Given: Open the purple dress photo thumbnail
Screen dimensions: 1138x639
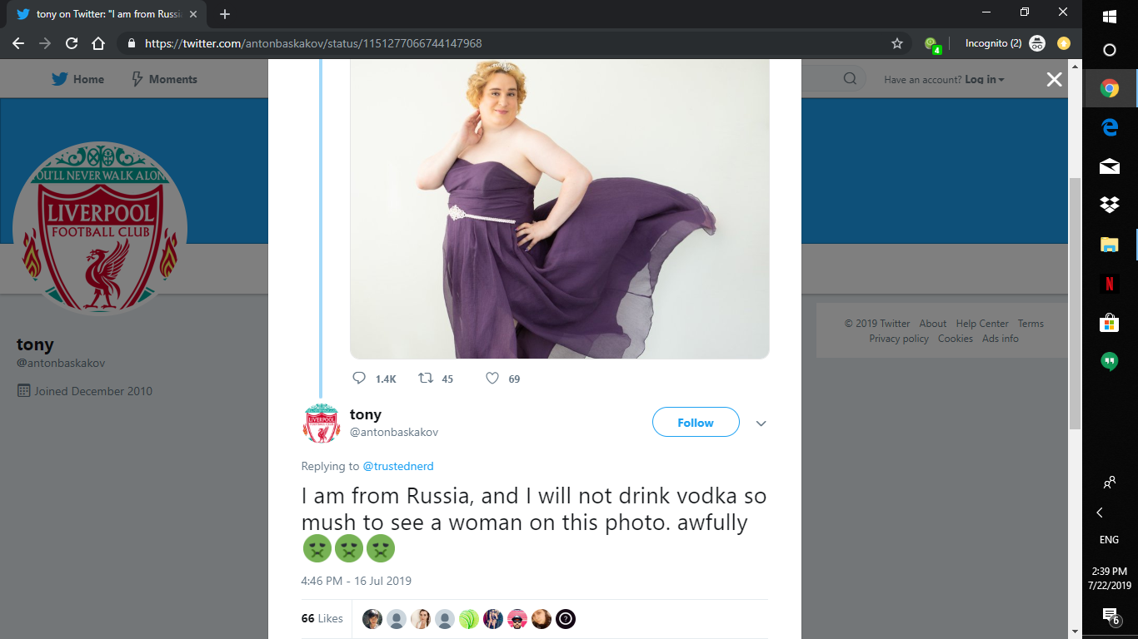Looking at the screenshot, I should (x=559, y=209).
